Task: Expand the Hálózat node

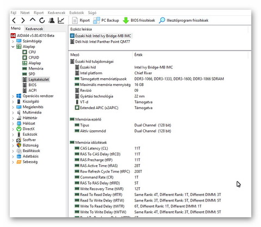Action: [x=13, y=124]
